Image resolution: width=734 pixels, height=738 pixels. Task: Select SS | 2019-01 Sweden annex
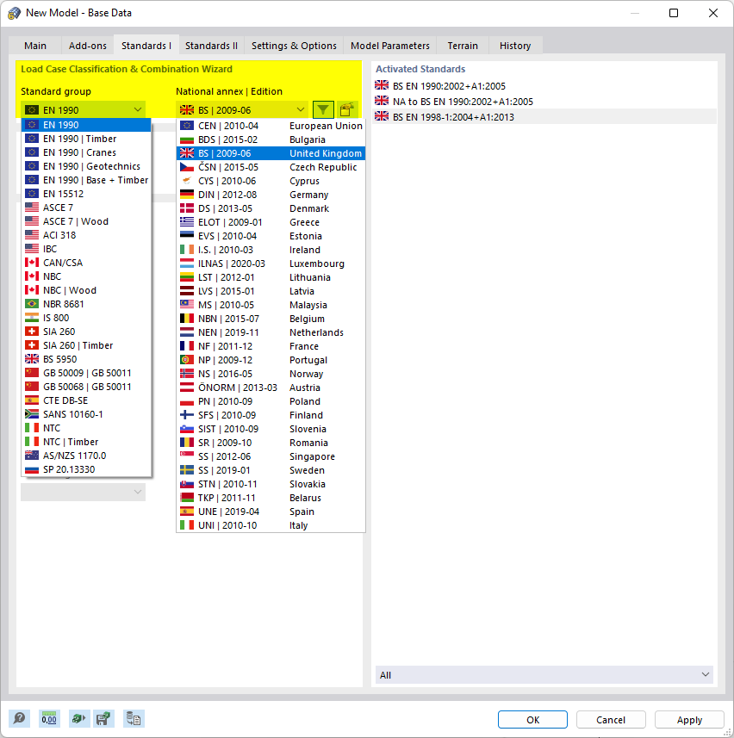271,470
